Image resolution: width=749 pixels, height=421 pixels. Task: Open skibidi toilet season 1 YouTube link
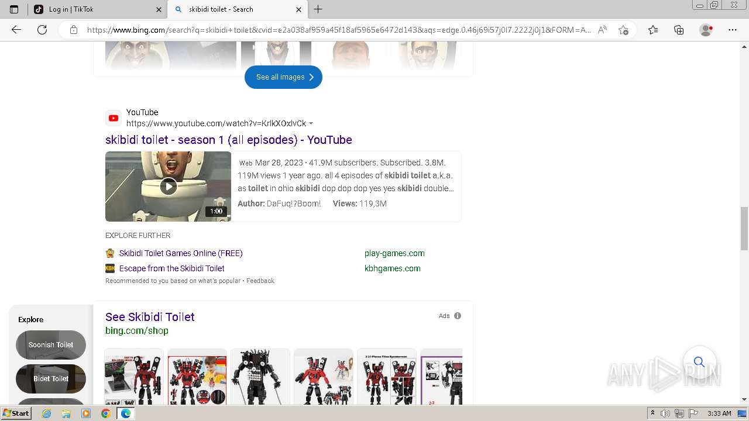point(229,140)
